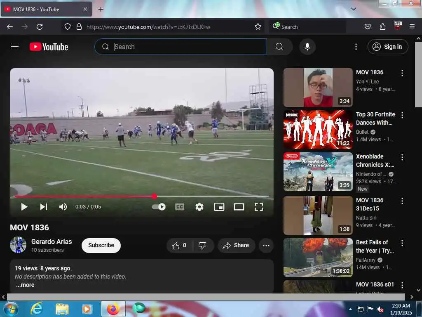Open options for MOV 1836 s01

pyautogui.click(x=402, y=285)
